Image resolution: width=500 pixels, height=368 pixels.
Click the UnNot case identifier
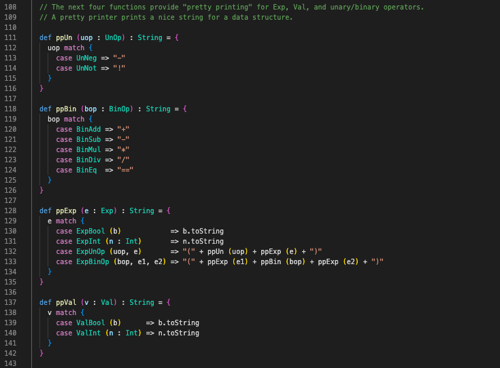pos(86,68)
